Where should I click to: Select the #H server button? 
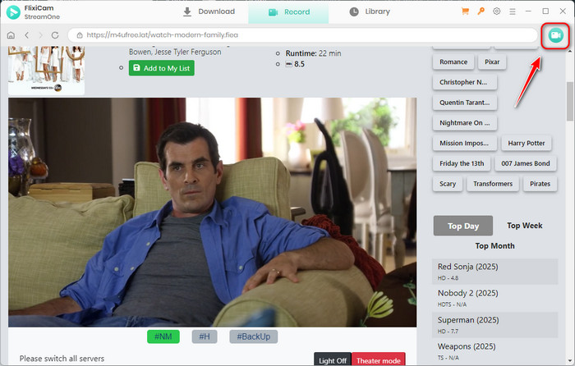pyautogui.click(x=205, y=336)
